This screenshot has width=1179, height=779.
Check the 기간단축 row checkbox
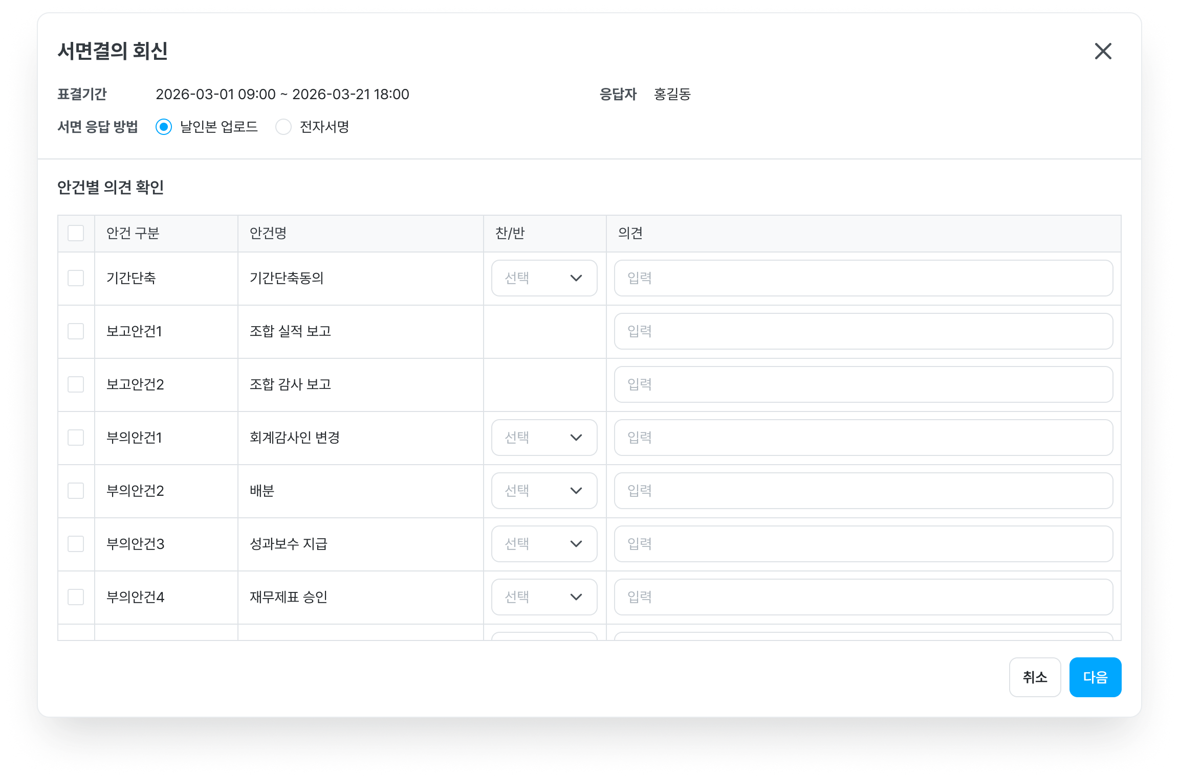tap(76, 278)
